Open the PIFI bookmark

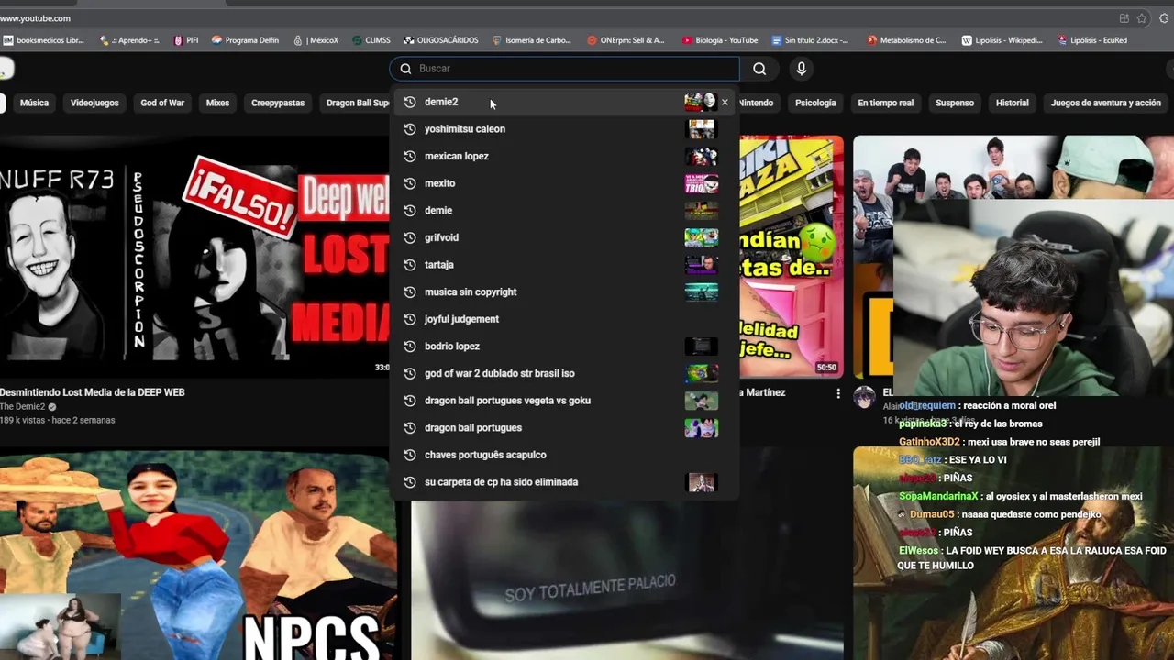tap(185, 40)
